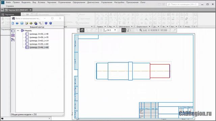Click the speech bubble icon at bottom left
Image resolution: width=216 pixels, height=121 pixels.
click(x=2, y=118)
